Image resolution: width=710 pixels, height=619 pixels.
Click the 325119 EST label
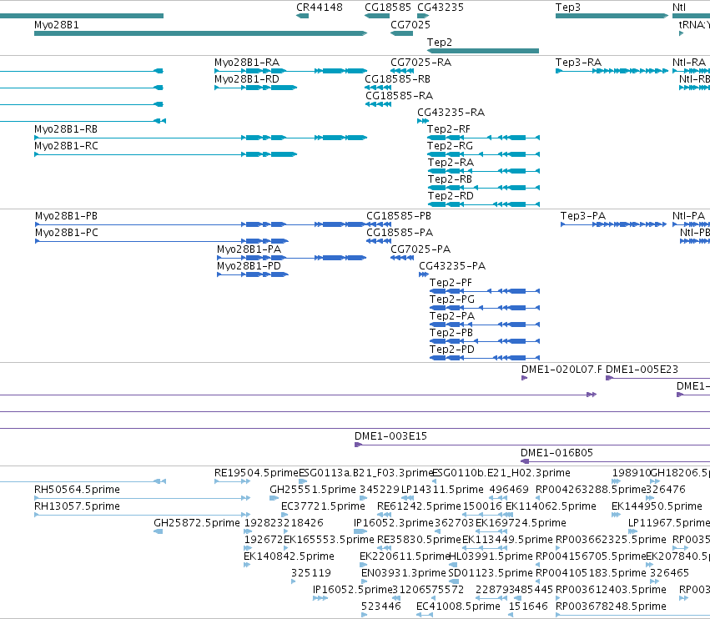[x=311, y=573]
